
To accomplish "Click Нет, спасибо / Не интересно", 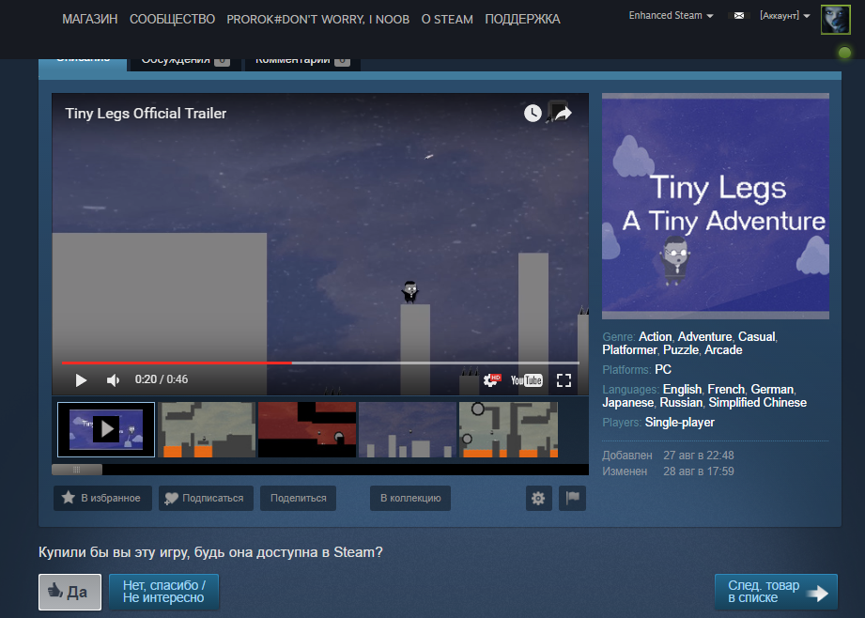I will click(x=163, y=592).
